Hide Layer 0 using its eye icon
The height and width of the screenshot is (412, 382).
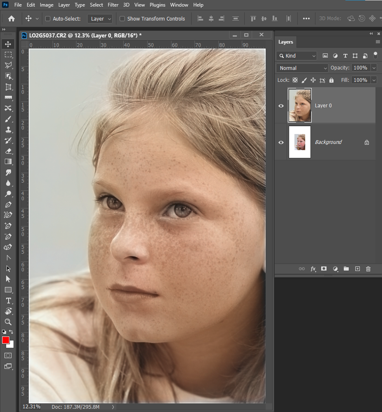point(281,106)
